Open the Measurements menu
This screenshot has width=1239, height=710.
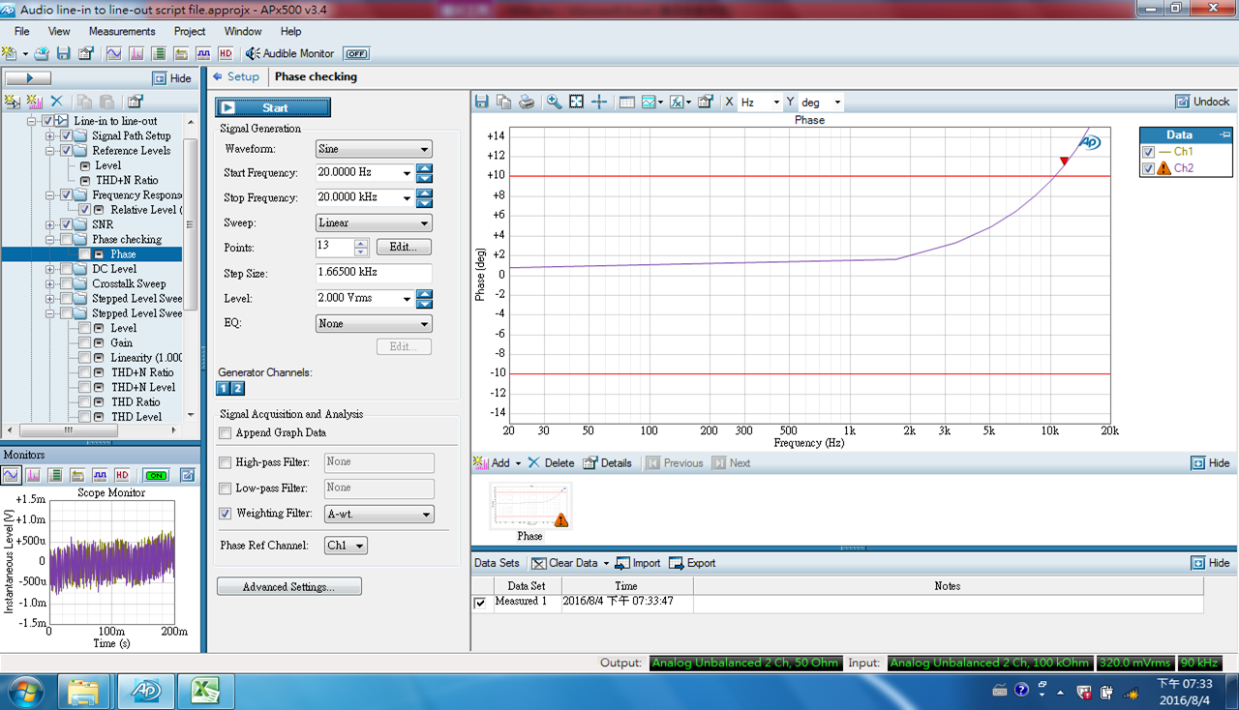pyautogui.click(x=122, y=31)
